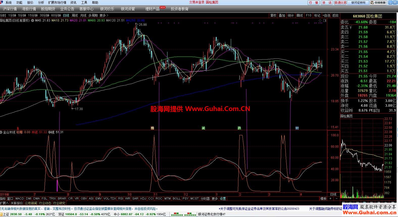
Task: Open the 工具 menu
Action: 84,3
